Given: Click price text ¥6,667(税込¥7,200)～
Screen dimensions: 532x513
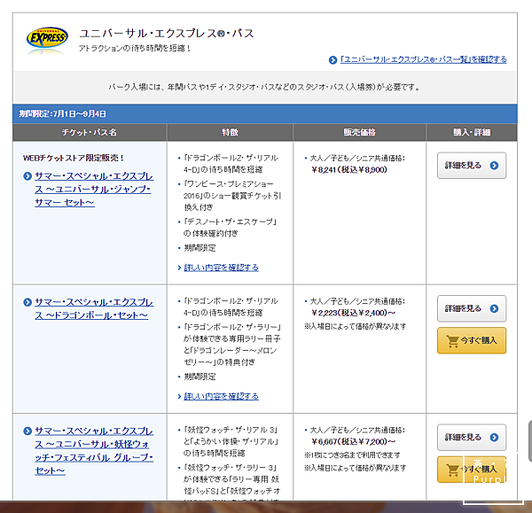Looking at the screenshot, I should point(353,441).
